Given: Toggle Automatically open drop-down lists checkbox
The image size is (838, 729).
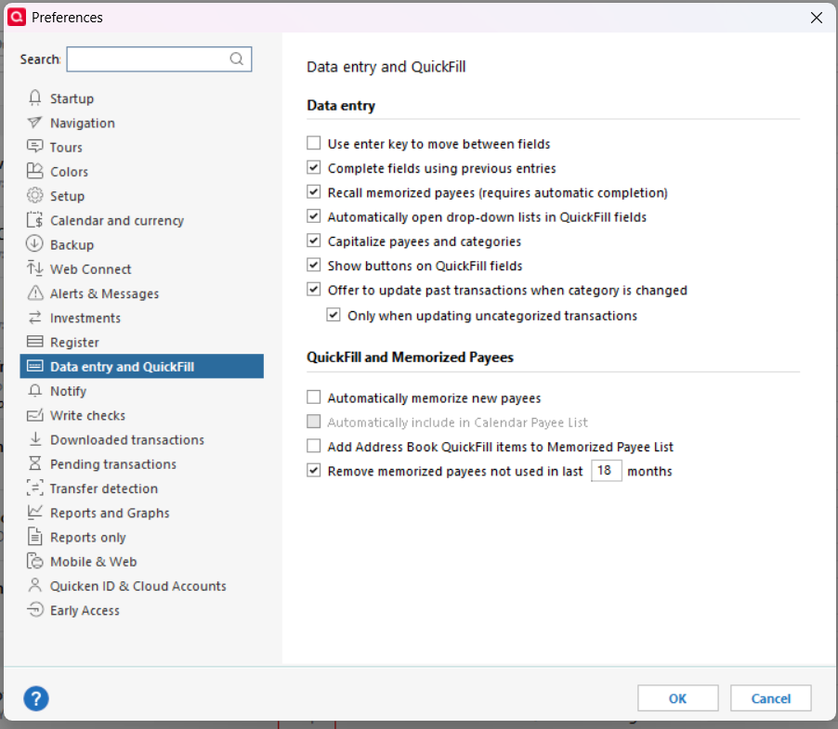Looking at the screenshot, I should pos(314,216).
